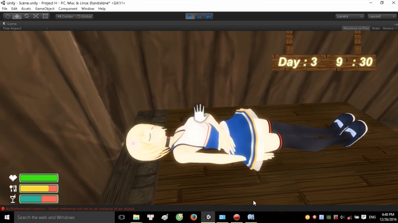Open the Component menu
Screen dimensions: 398x223
[x=68, y=9]
